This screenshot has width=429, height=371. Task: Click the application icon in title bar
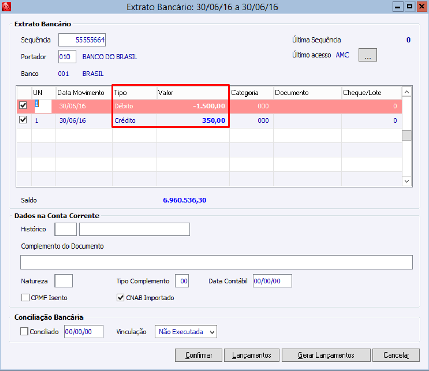tap(6, 7)
